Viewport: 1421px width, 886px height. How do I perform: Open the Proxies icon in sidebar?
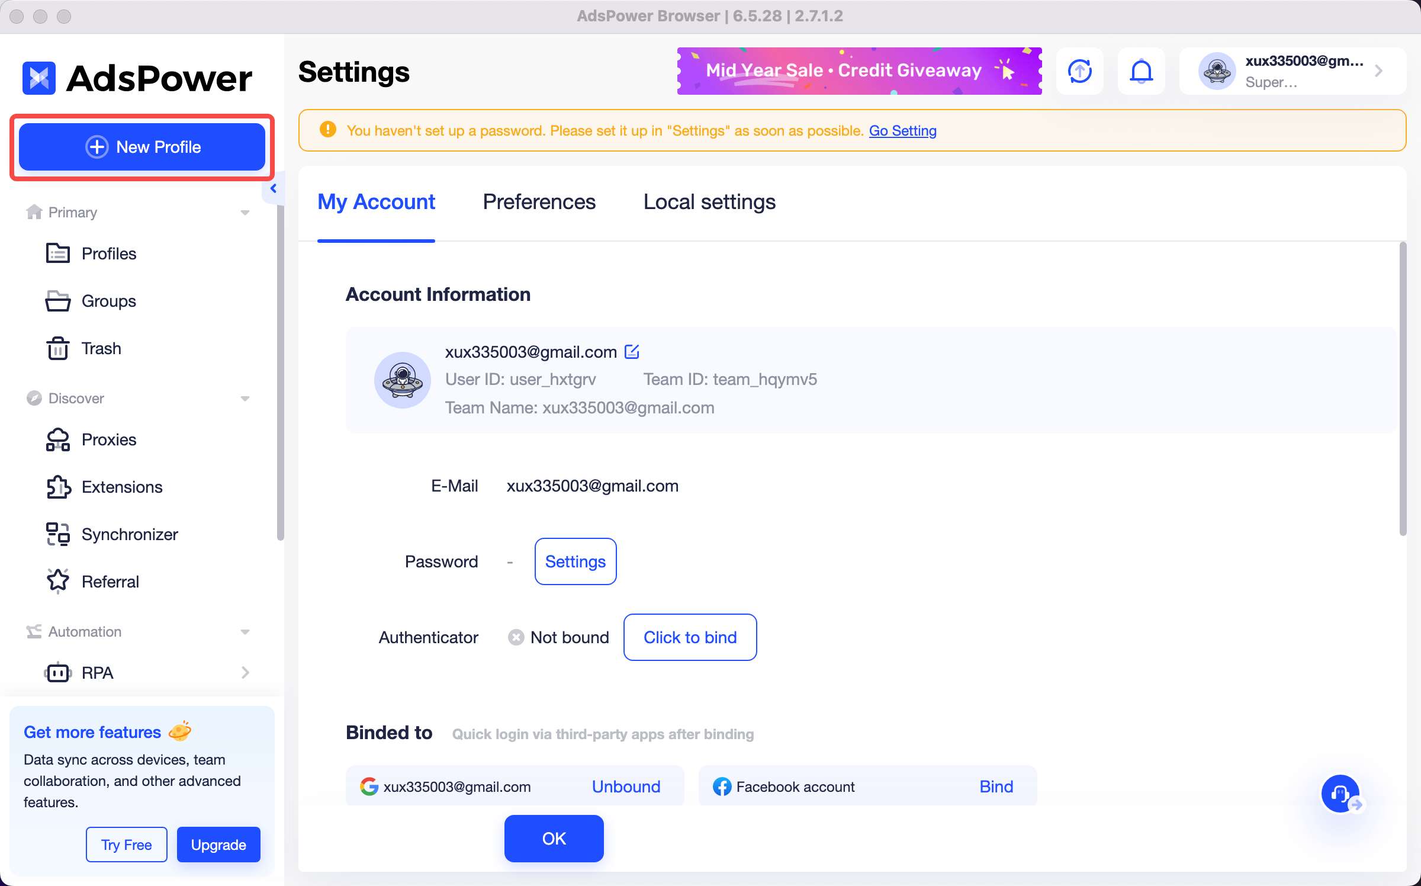click(58, 439)
